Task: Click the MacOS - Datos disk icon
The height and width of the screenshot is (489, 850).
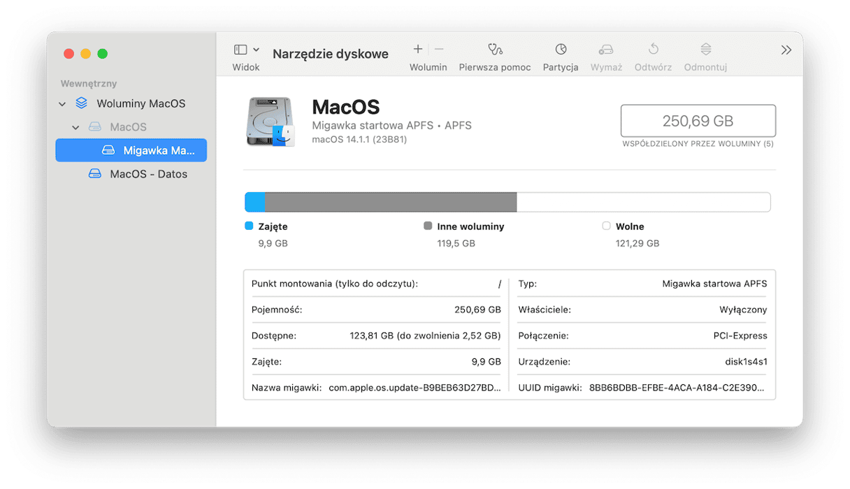Action: pyautogui.click(x=95, y=174)
